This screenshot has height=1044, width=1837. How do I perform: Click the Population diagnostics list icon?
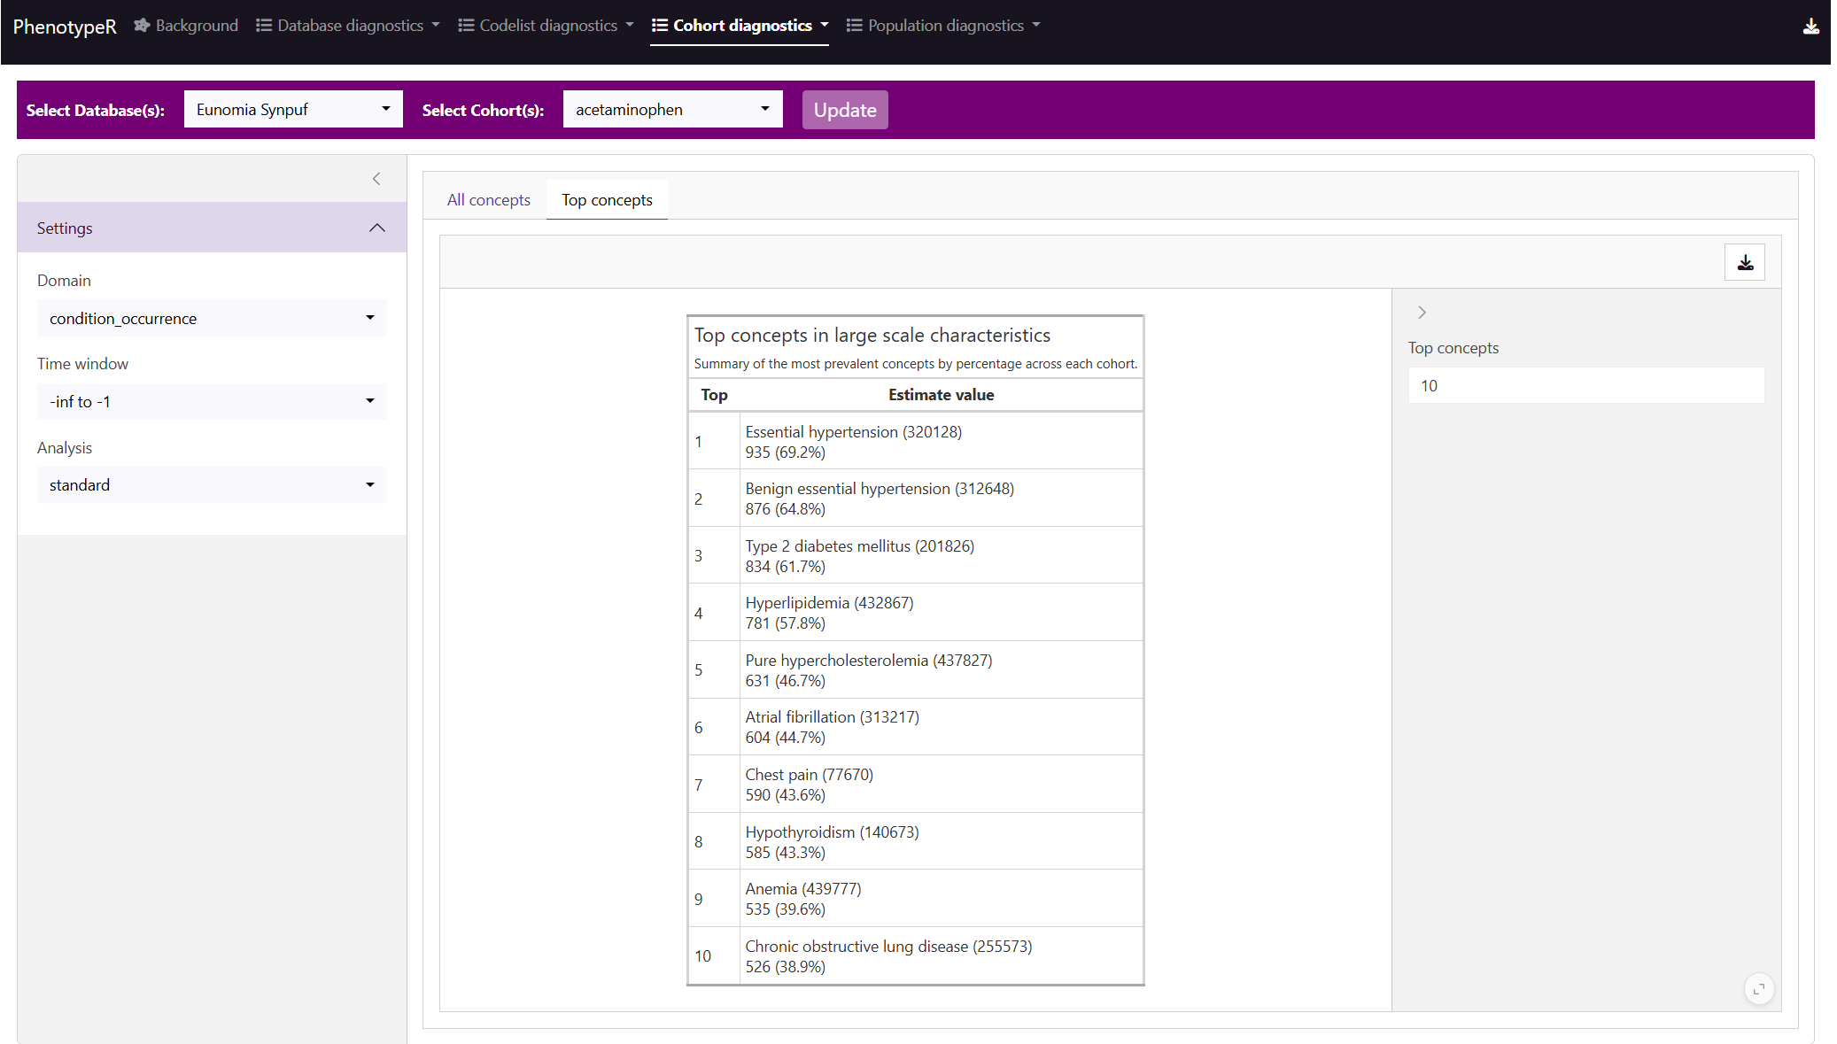point(854,26)
